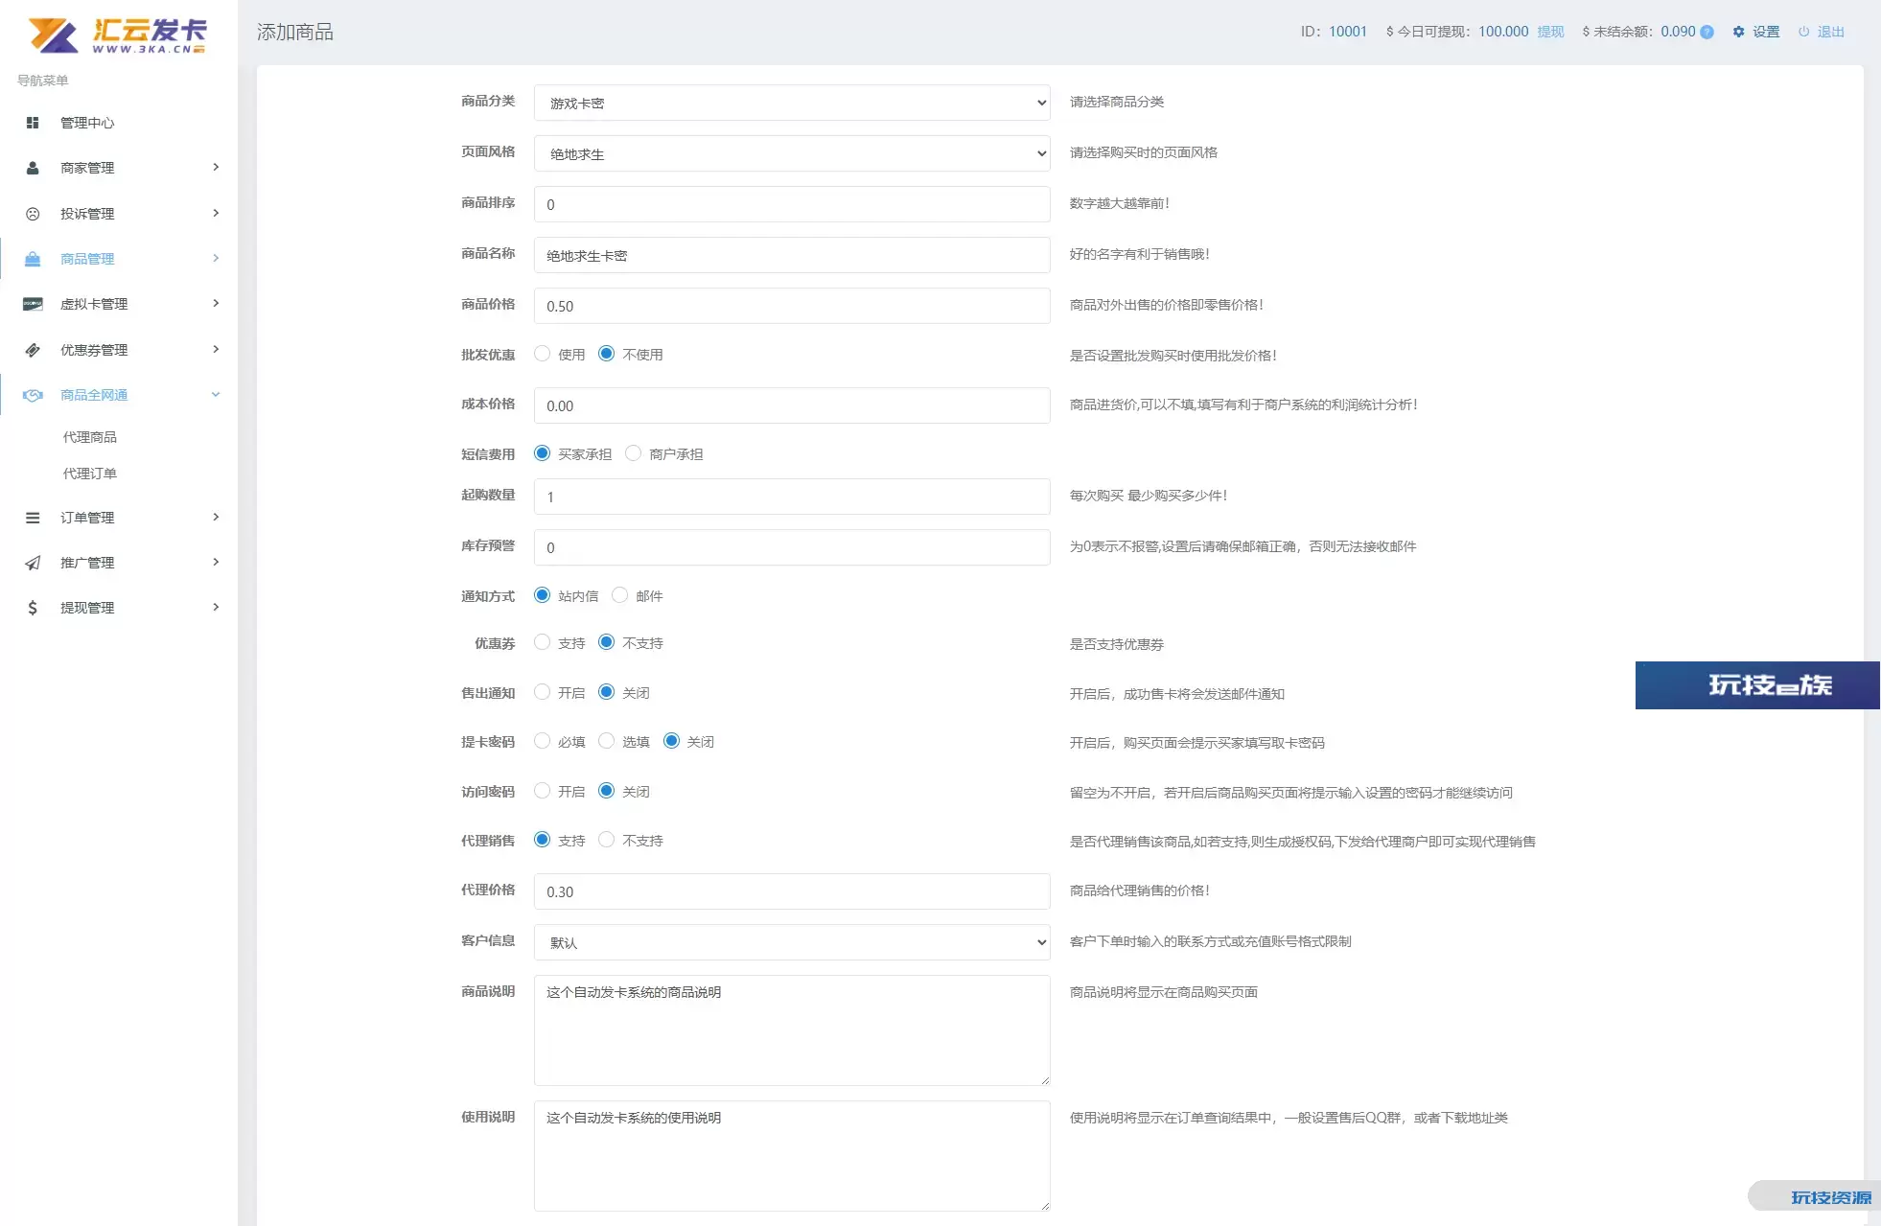Open the 代理订单 submenu item

click(90, 474)
